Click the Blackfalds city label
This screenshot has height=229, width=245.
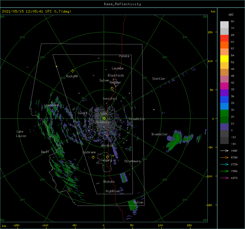click(x=116, y=75)
